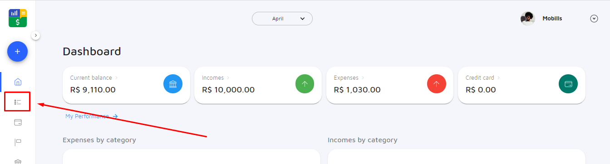Open the Current balance card details

126,85
